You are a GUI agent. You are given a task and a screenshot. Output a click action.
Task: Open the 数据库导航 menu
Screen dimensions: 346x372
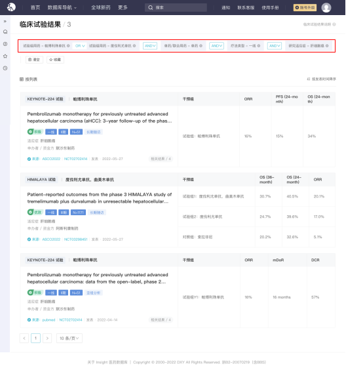[62, 8]
